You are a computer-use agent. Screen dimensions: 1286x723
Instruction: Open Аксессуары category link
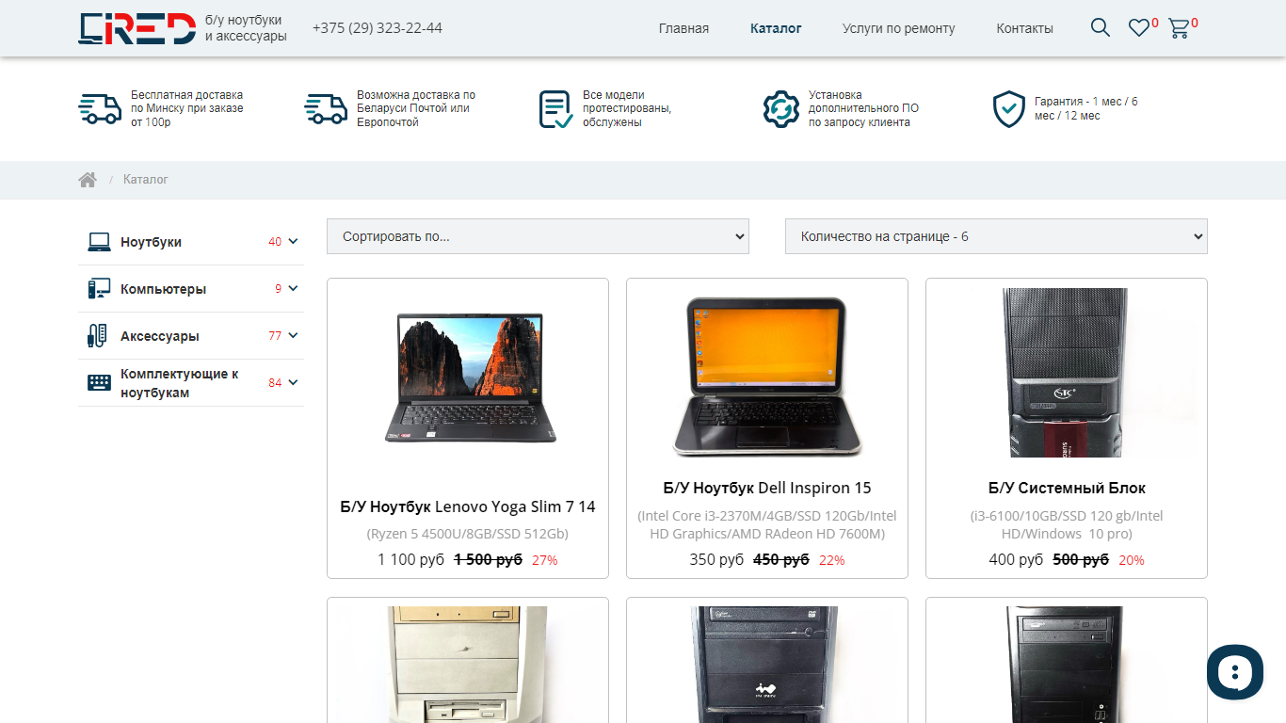point(160,336)
